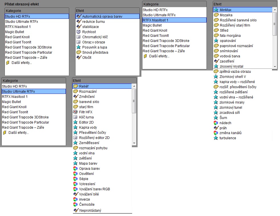Click the práh effect icon

click(216, 128)
